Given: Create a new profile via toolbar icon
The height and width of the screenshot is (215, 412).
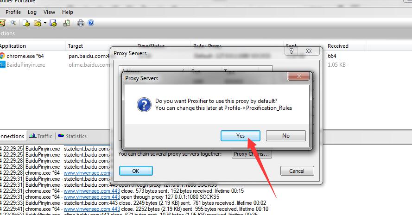Looking at the screenshot, I should tap(26, 23).
